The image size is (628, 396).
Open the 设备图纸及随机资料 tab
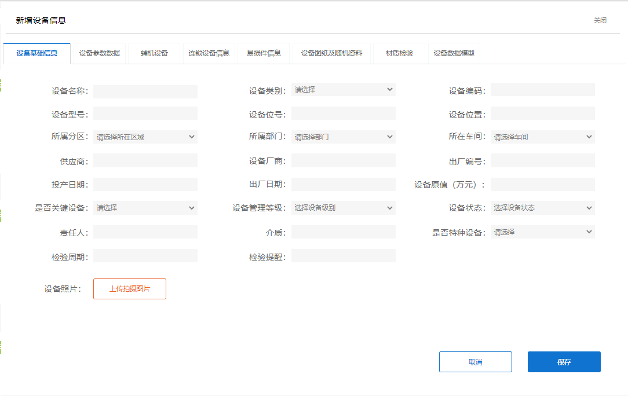coord(331,53)
